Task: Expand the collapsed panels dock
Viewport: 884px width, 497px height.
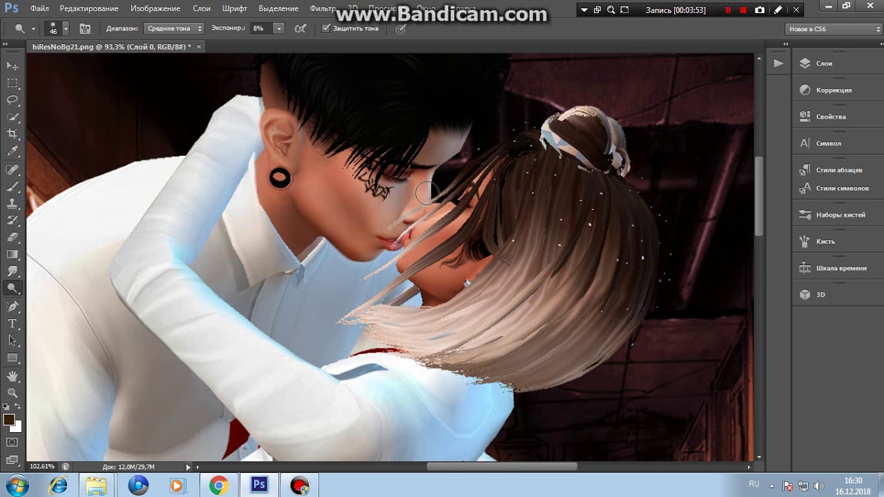Action: tap(785, 43)
